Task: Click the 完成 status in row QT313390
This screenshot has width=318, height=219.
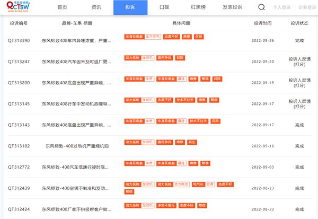Action: [299, 41]
